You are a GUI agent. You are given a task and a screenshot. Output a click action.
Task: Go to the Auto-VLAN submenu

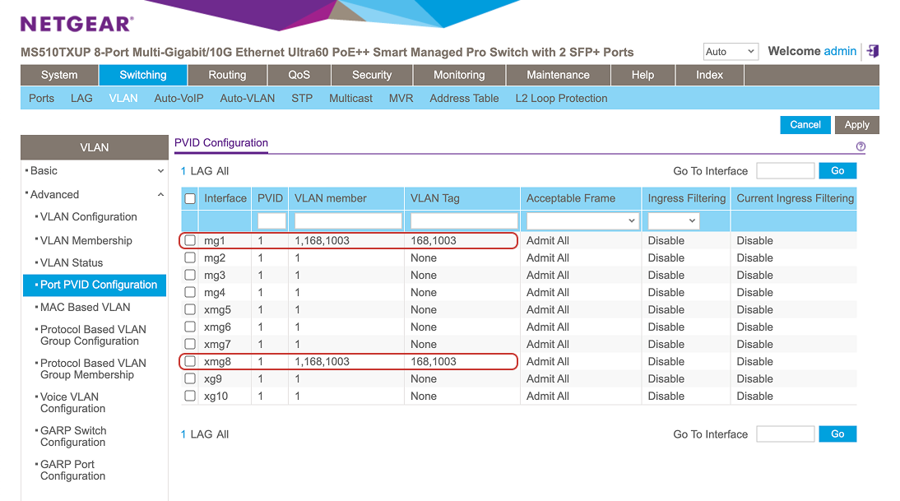[248, 98]
